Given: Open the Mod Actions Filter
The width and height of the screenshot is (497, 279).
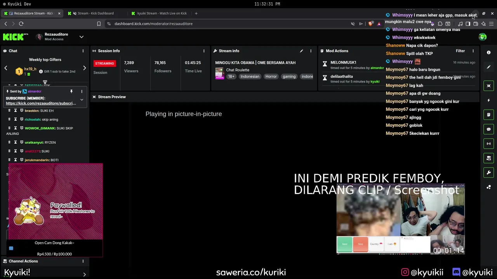Looking at the screenshot, I should (x=460, y=51).
